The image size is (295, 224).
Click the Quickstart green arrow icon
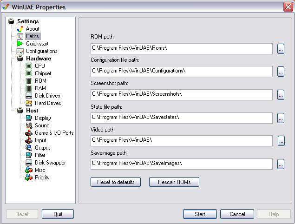20,44
